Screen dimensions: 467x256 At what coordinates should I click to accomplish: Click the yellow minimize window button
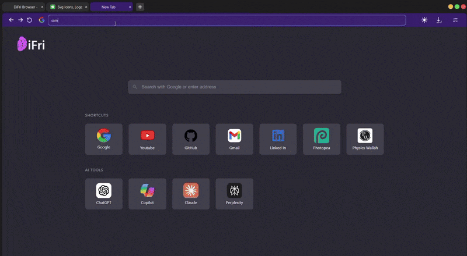click(x=451, y=6)
